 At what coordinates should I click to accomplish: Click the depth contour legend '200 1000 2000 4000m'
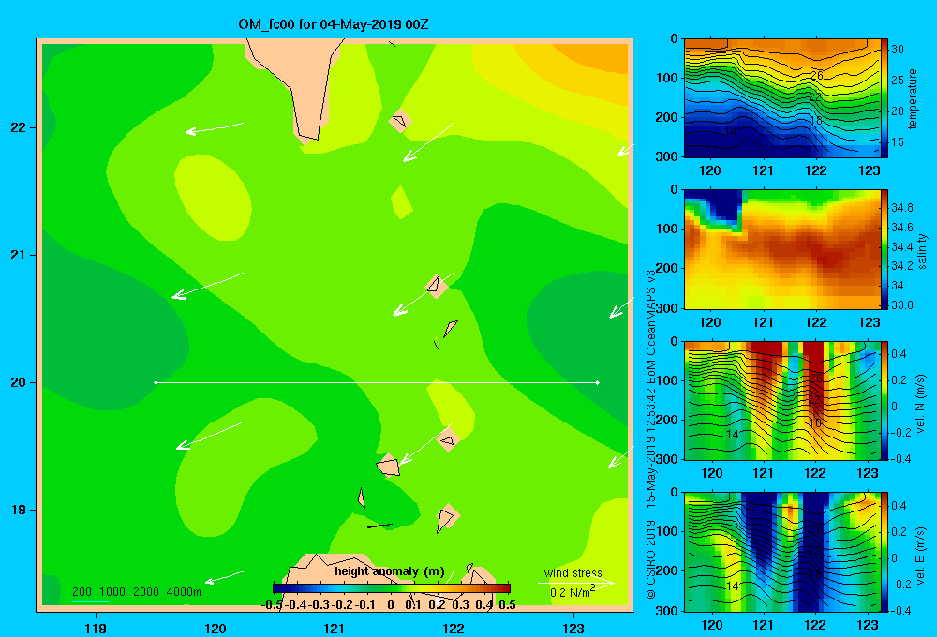(x=137, y=592)
